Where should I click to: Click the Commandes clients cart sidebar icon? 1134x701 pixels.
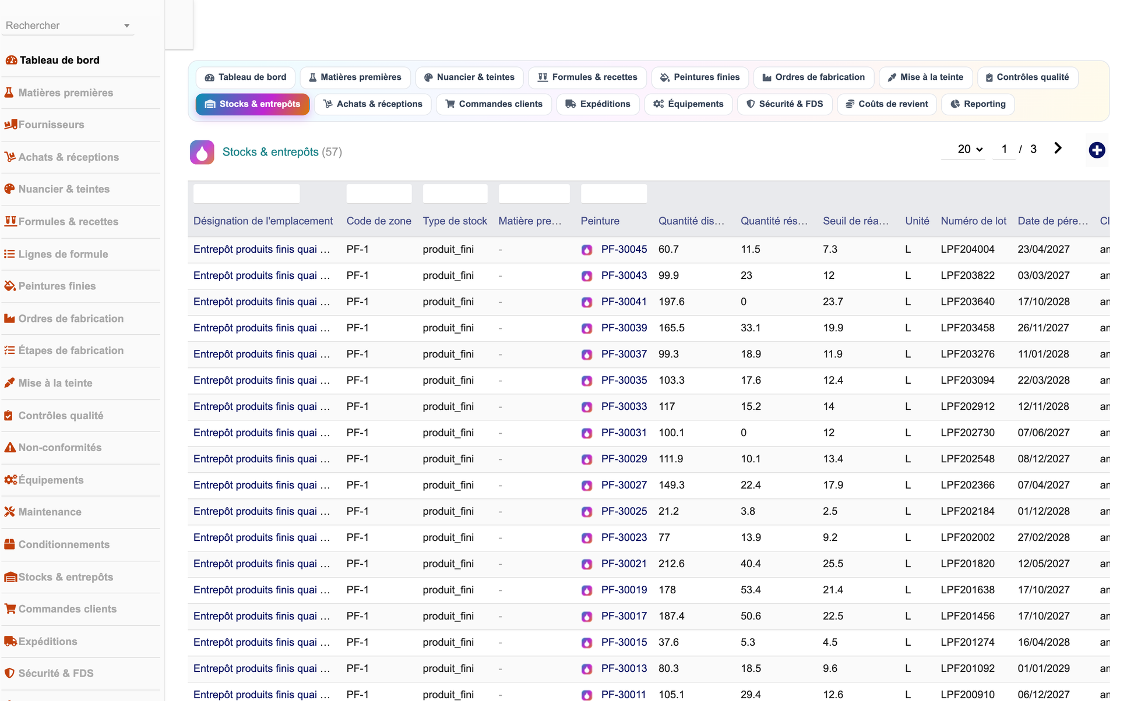[10, 608]
